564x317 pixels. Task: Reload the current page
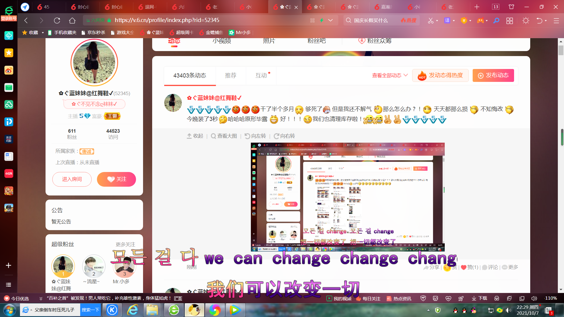(x=57, y=20)
